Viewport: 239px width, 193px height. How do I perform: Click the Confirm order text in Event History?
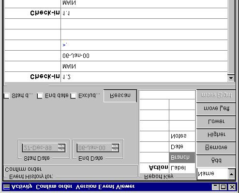pyautogui.click(x=23, y=169)
